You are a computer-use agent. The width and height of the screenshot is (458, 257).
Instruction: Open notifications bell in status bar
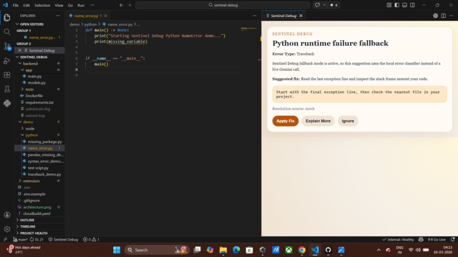point(452,239)
